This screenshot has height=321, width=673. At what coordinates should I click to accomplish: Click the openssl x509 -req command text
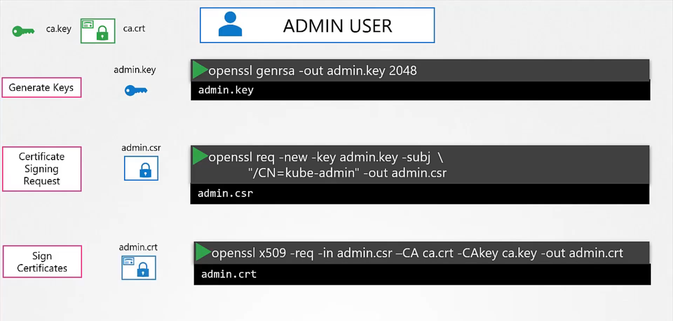click(417, 253)
